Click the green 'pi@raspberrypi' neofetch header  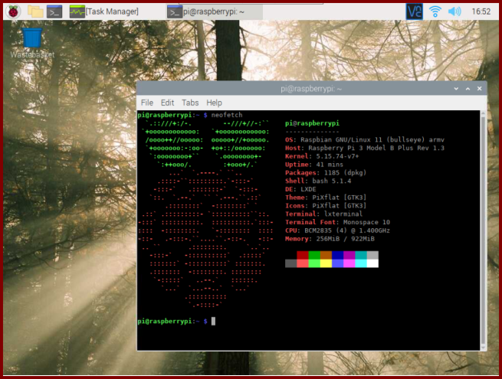(312, 123)
